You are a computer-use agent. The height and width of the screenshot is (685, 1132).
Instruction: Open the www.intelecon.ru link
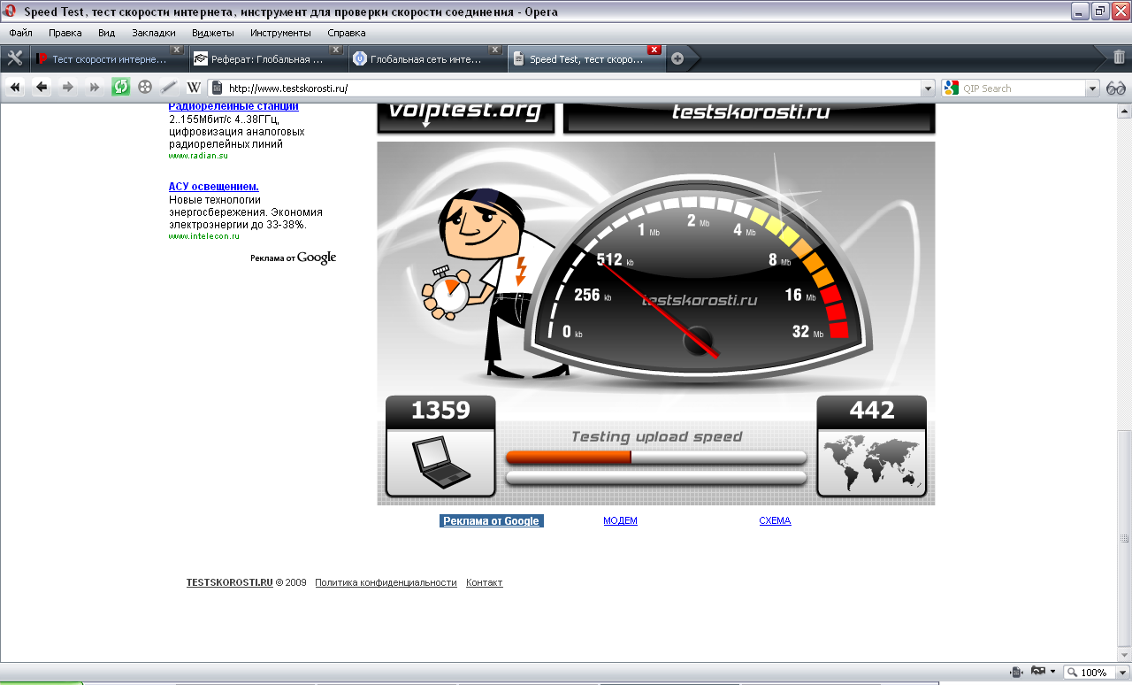point(203,236)
